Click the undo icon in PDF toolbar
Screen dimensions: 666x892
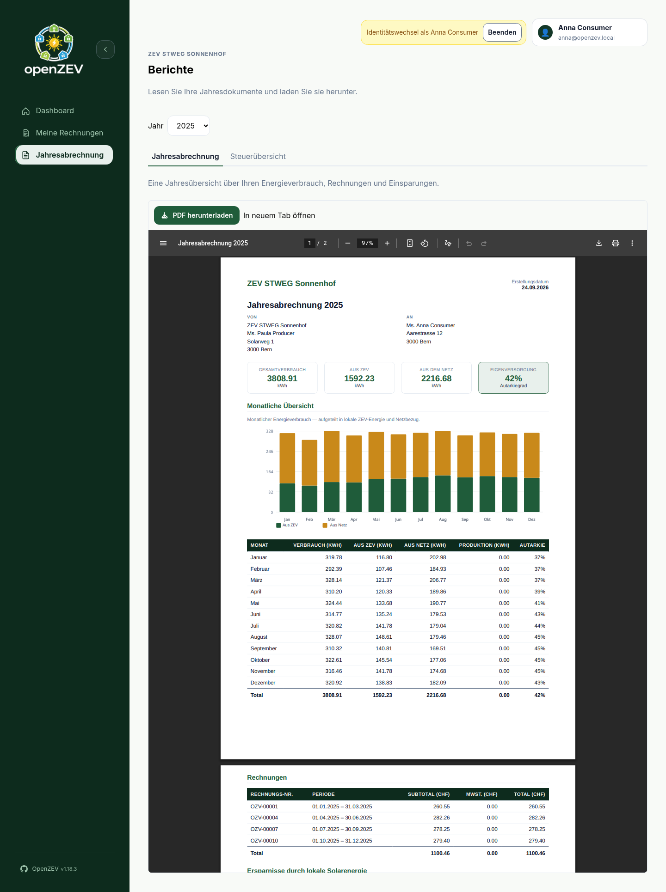469,243
